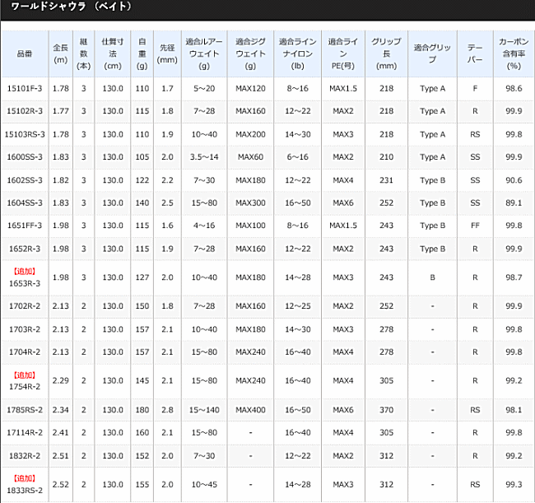Select model number 1653R-3
This screenshot has height=503, width=535.
pyautogui.click(x=25, y=283)
